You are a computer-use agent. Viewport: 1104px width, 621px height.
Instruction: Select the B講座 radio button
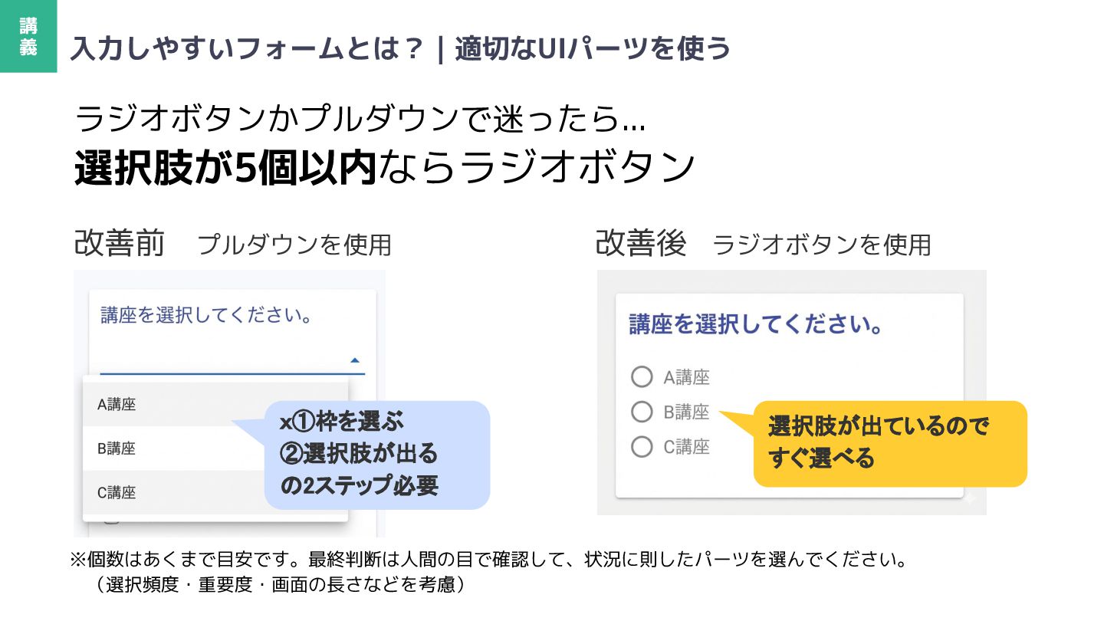[x=642, y=412]
